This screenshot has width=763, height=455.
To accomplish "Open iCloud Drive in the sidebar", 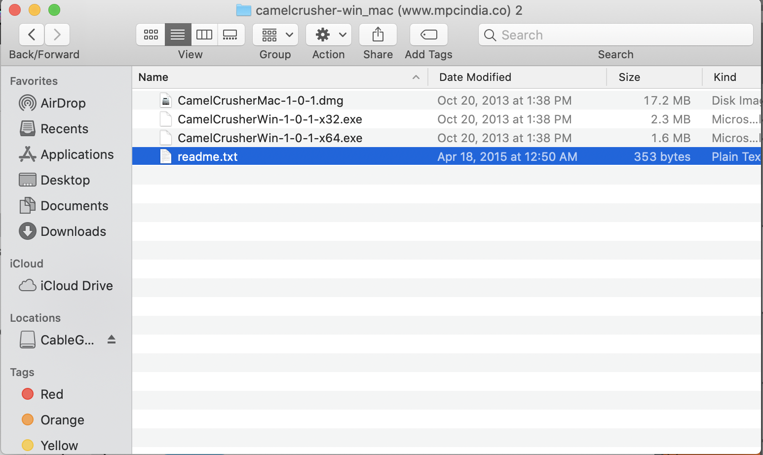I will coord(66,286).
